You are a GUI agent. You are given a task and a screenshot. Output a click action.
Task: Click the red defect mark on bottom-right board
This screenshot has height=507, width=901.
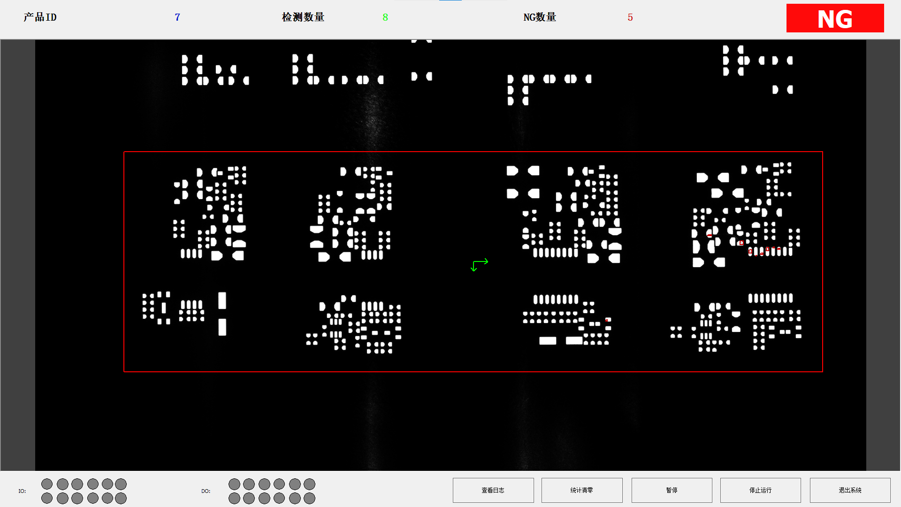click(606, 320)
